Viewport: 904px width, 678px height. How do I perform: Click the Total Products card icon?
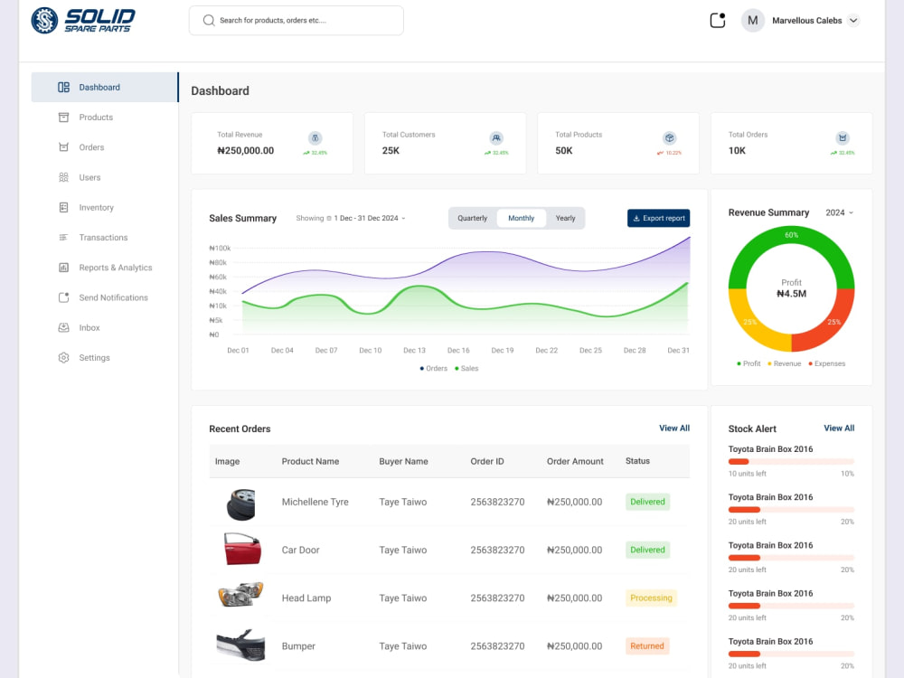(669, 137)
